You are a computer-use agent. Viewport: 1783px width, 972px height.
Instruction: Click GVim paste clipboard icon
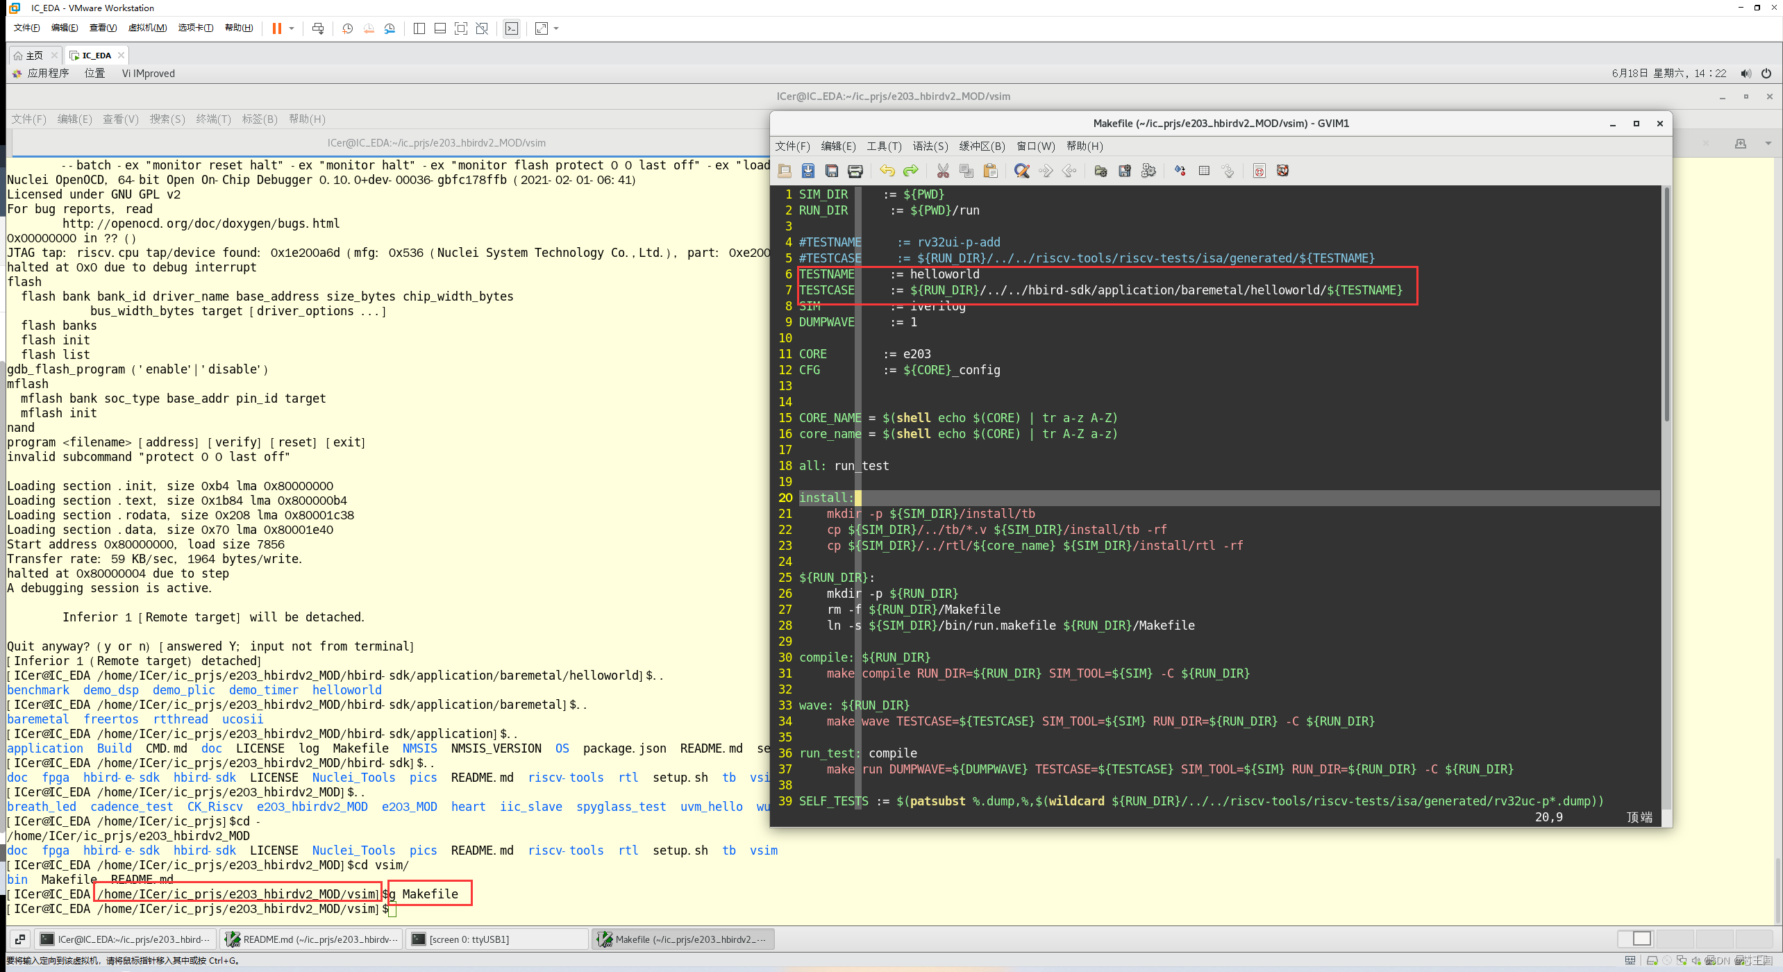[990, 171]
